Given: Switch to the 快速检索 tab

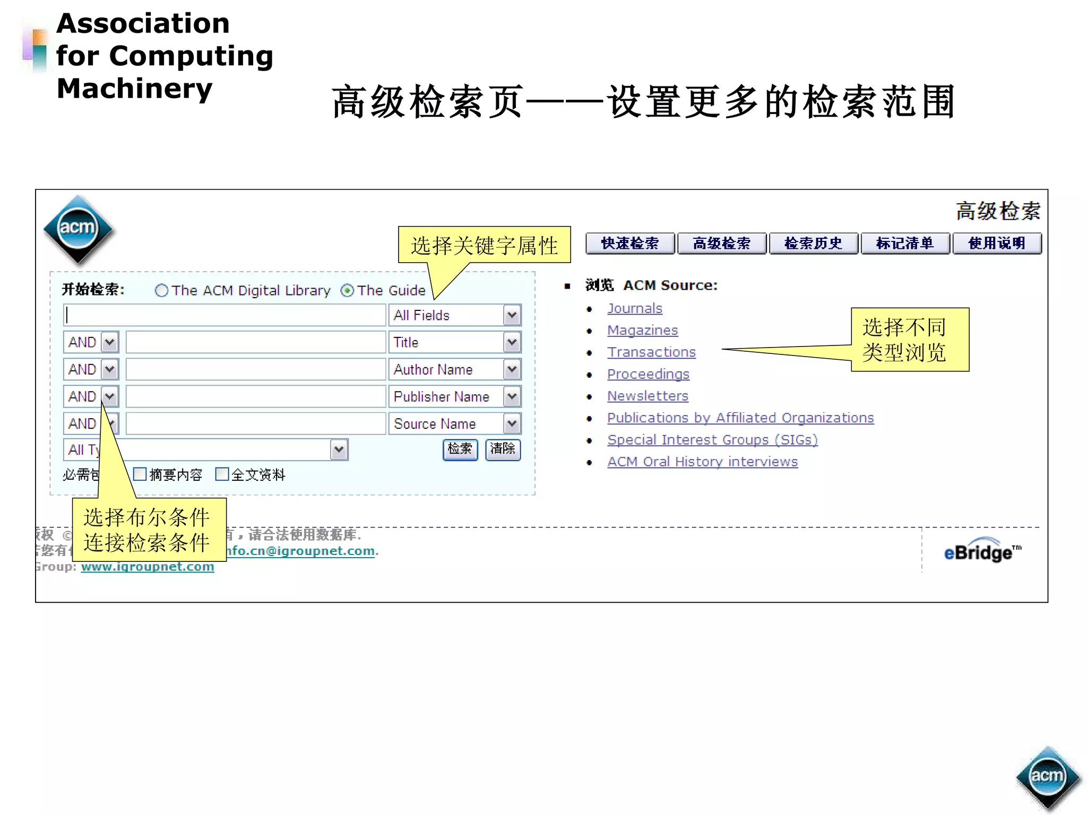Looking at the screenshot, I should coord(629,244).
